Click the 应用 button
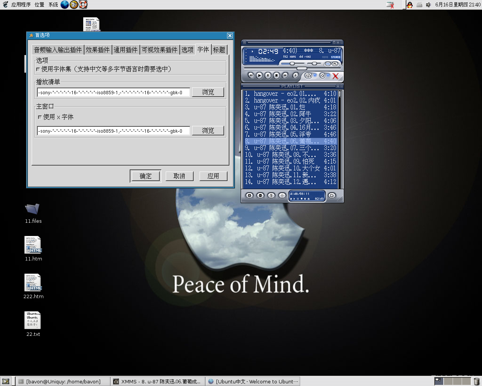The height and width of the screenshot is (386, 482). [213, 176]
